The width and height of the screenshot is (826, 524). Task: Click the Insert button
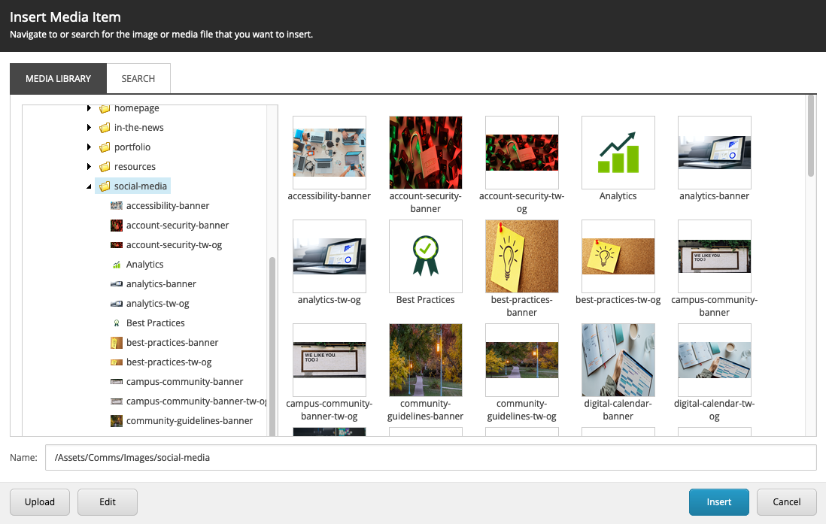click(718, 501)
